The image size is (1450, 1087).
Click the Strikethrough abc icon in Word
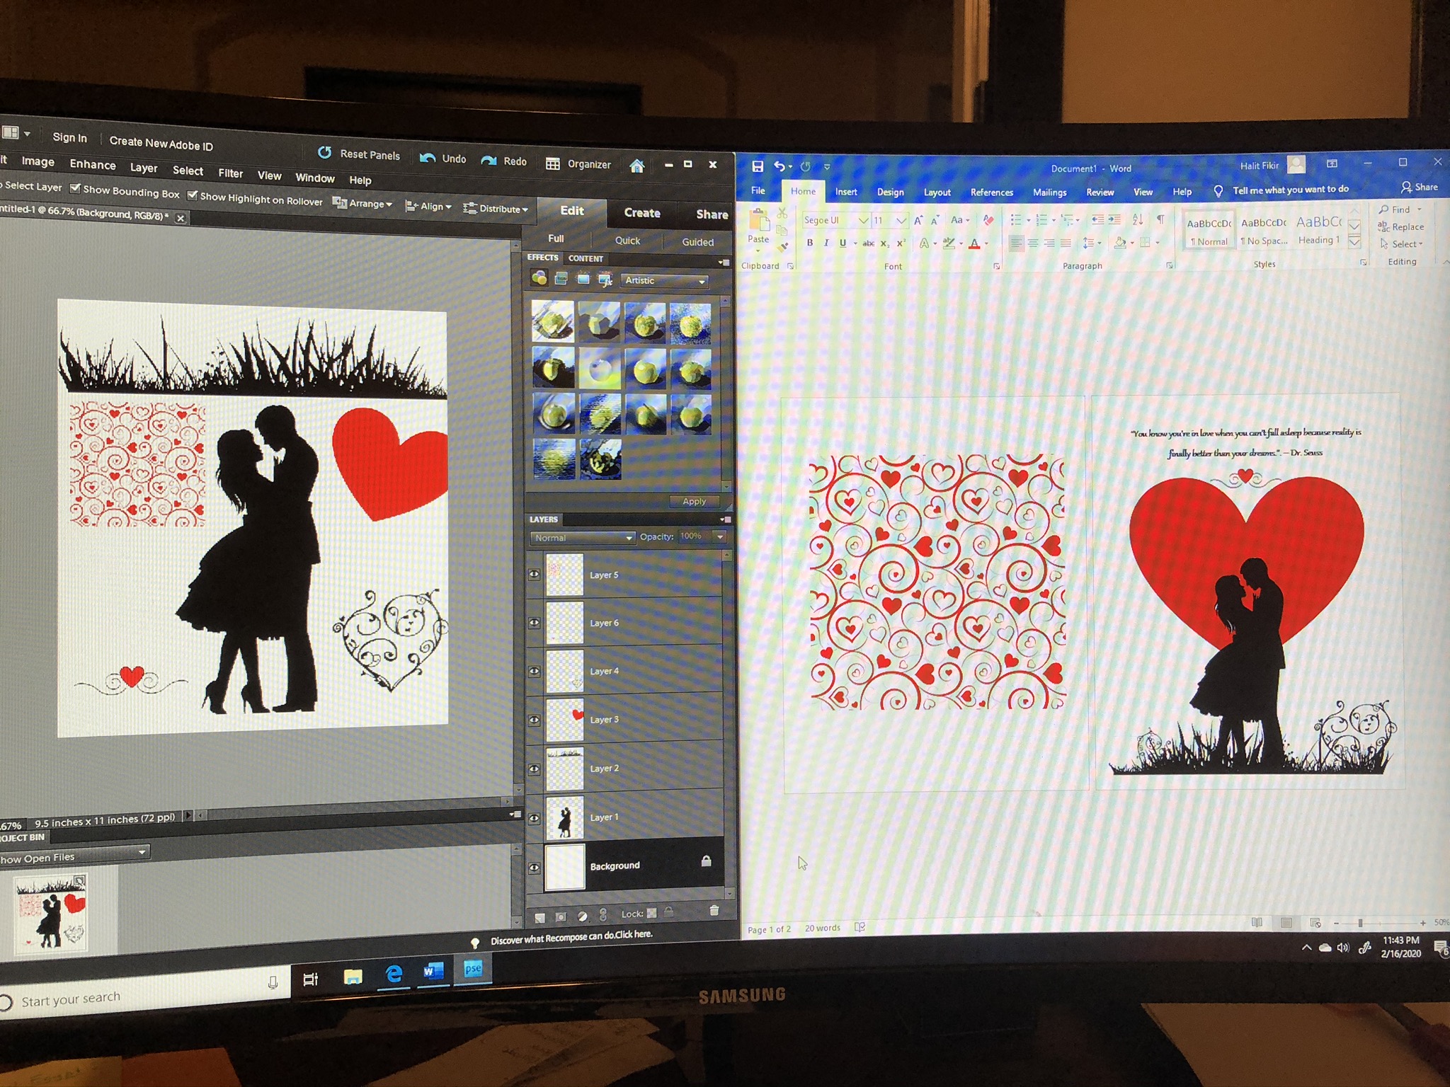[868, 243]
